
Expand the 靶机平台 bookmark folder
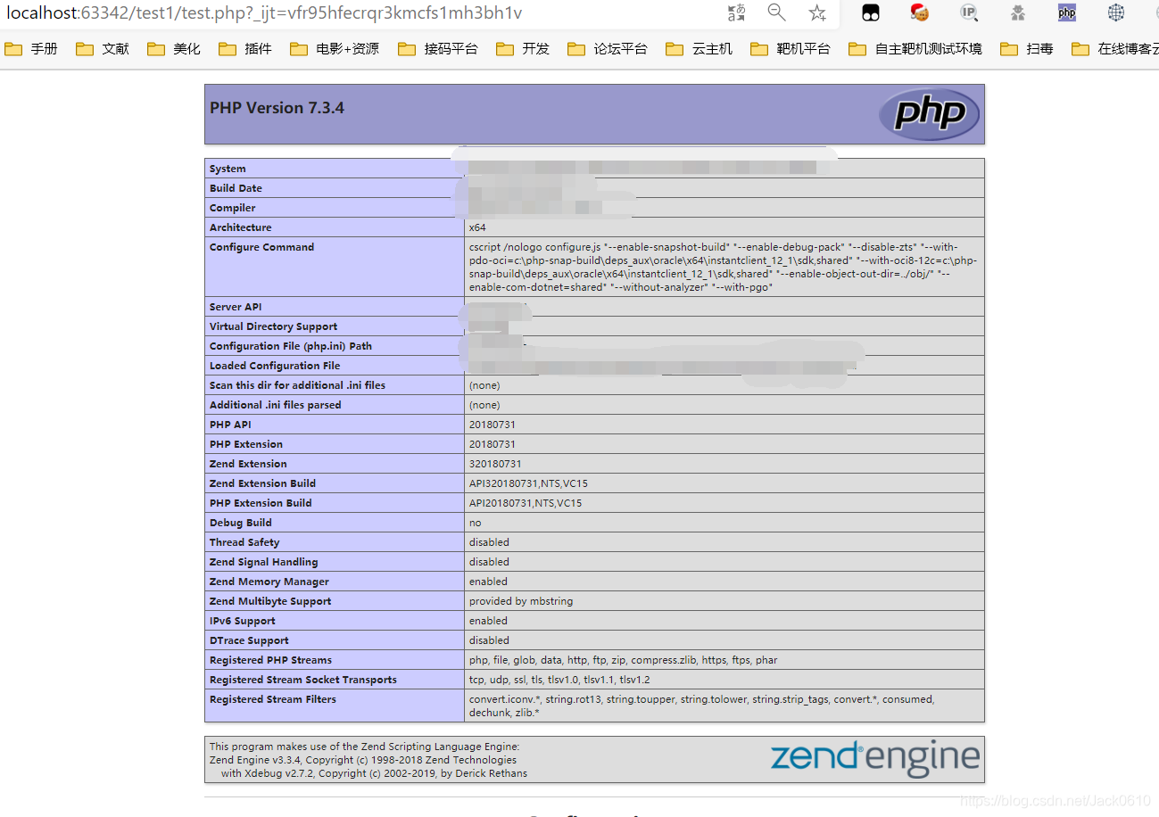tap(791, 49)
